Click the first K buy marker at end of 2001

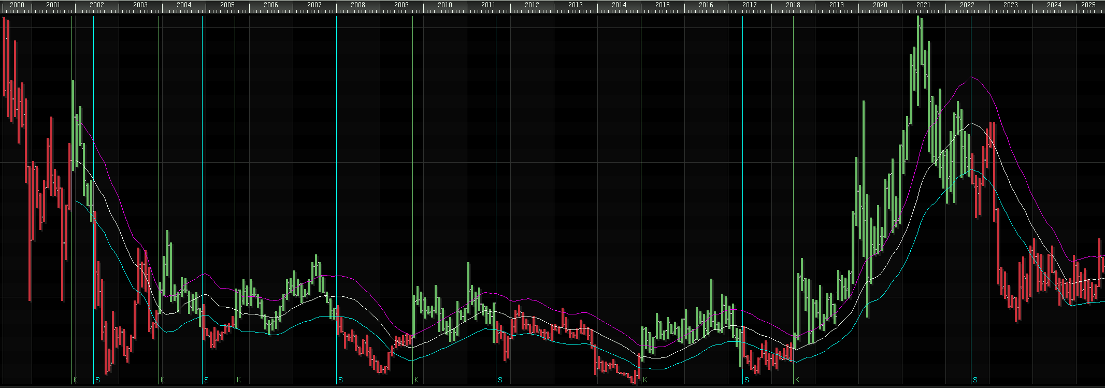coord(76,380)
